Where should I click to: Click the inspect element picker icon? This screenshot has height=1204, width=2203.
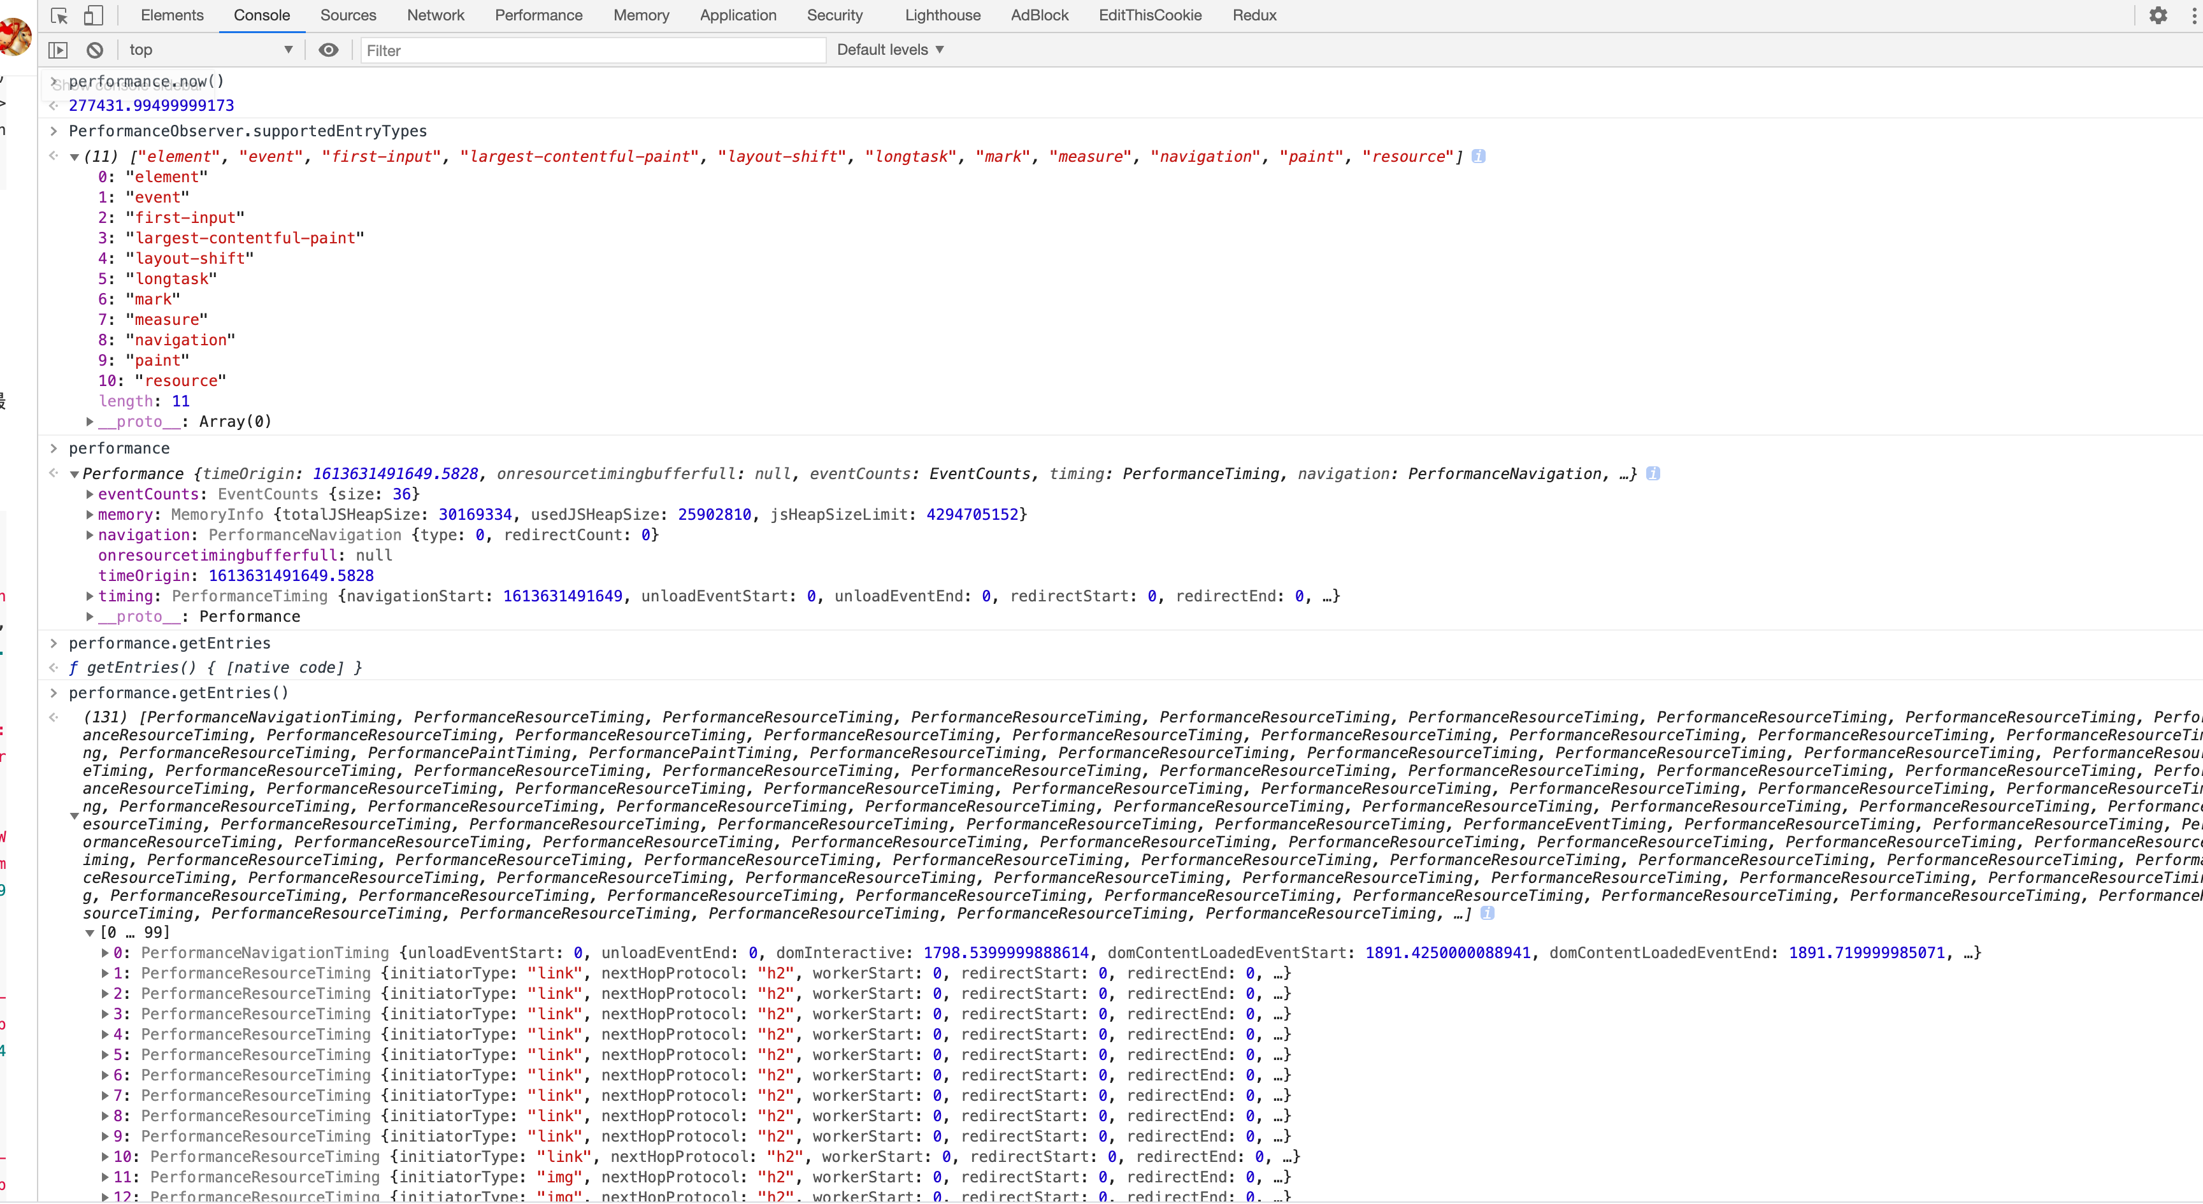[x=59, y=15]
